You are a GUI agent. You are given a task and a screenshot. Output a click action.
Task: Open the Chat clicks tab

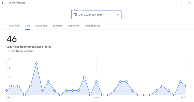pos(41,26)
